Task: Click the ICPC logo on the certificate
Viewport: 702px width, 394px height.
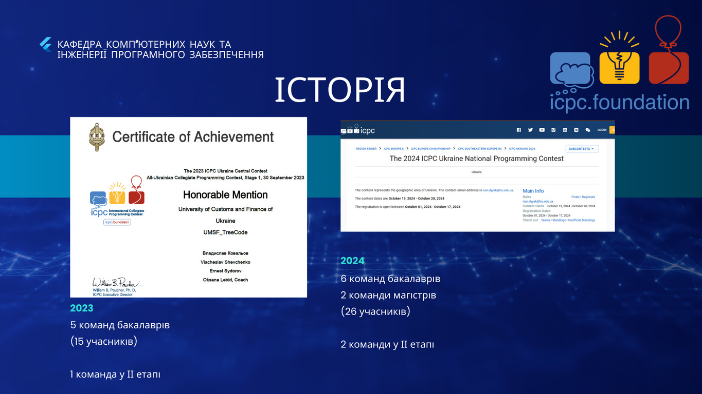Action: point(117,197)
